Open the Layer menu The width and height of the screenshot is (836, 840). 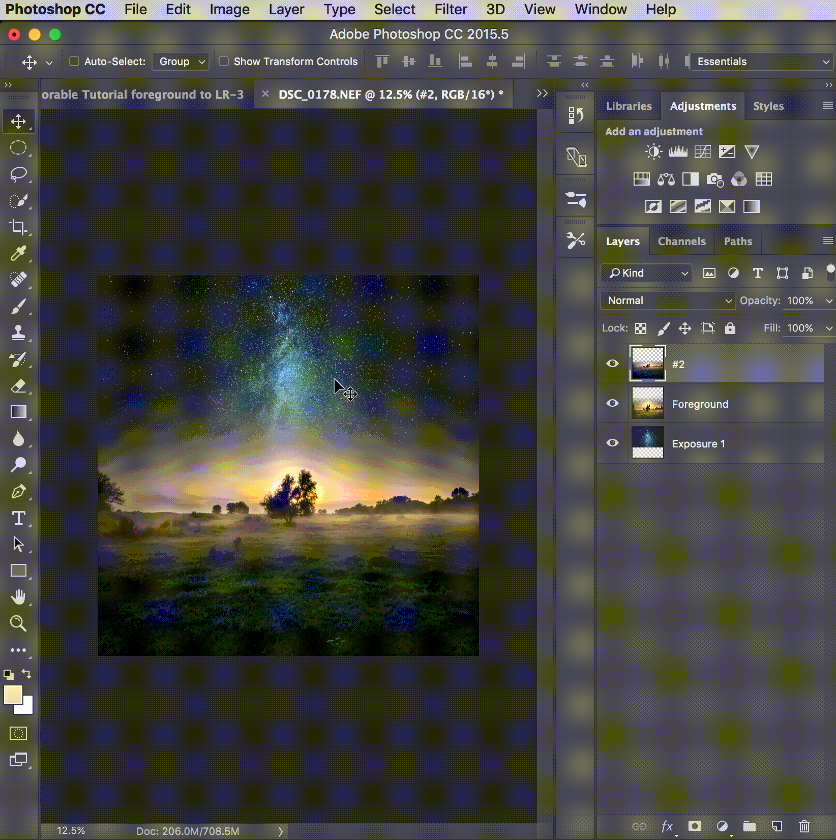(286, 9)
